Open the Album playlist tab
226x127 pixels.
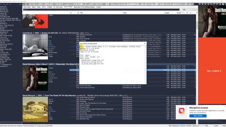[34, 7]
